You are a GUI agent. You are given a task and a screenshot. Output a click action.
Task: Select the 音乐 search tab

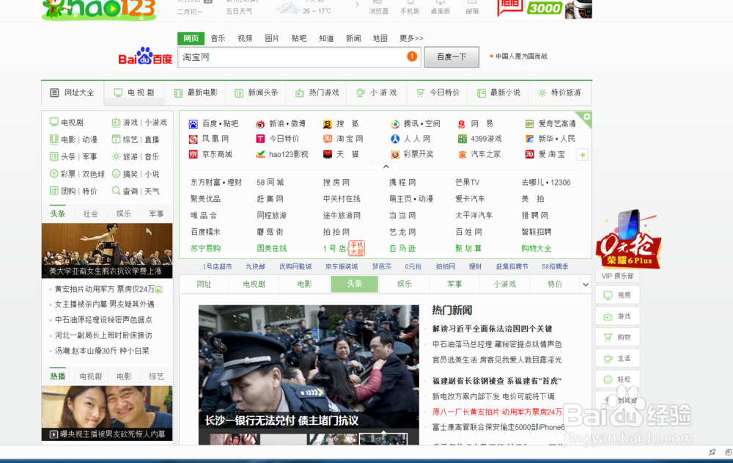[x=218, y=38]
